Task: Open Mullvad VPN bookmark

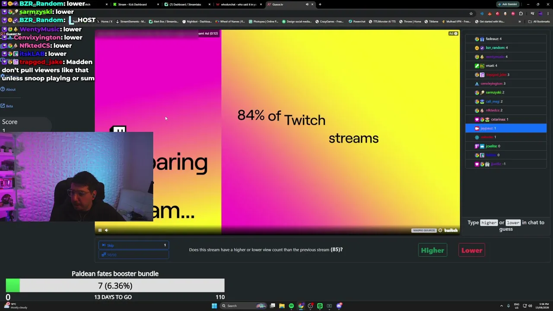Action: point(457,22)
